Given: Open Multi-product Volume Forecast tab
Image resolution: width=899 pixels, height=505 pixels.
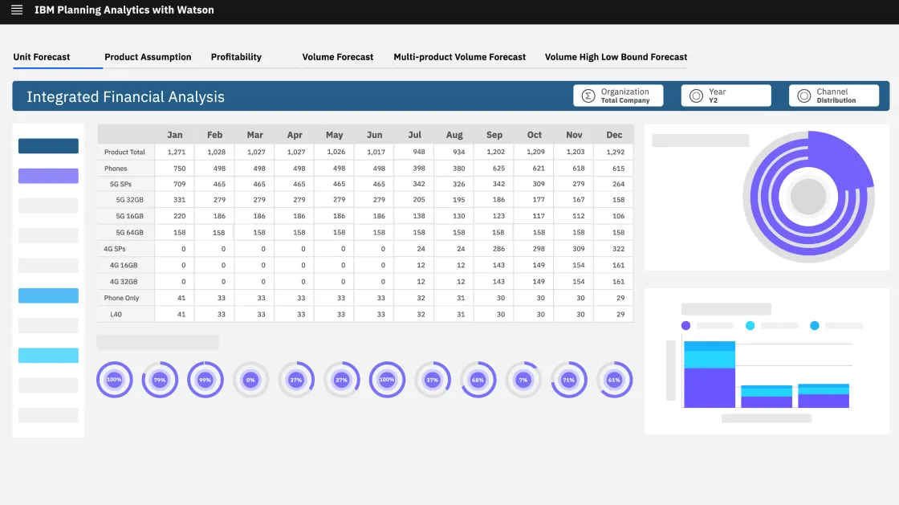Looking at the screenshot, I should (459, 57).
